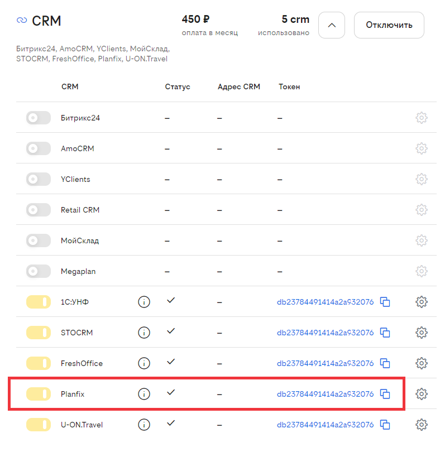Open settings gear for Битрикс24 row
440x457 pixels.
click(422, 118)
